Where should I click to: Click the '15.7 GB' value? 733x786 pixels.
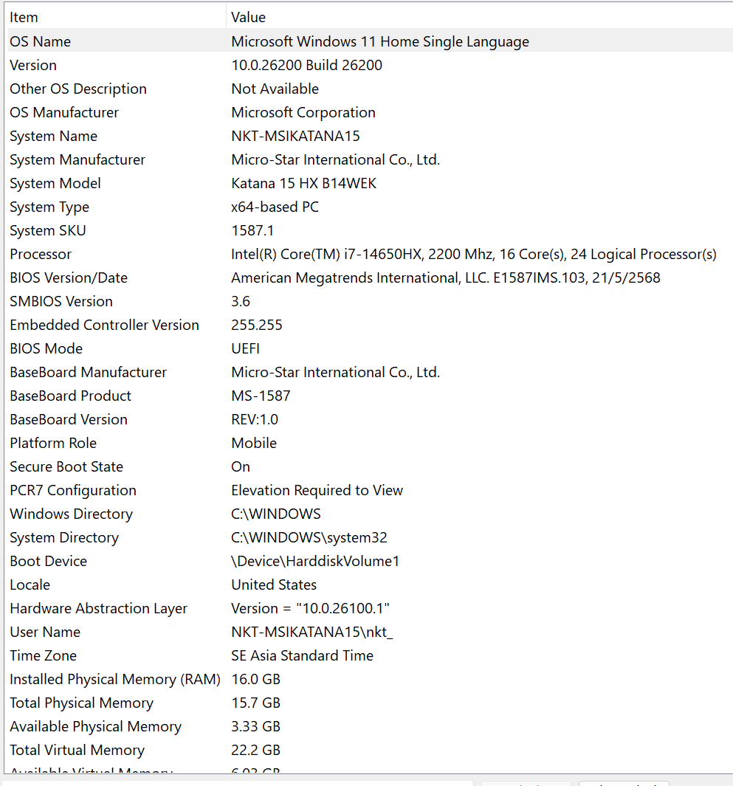255,703
